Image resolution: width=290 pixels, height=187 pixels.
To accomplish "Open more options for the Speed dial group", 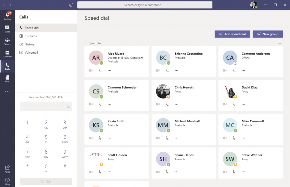I will 279,43.
